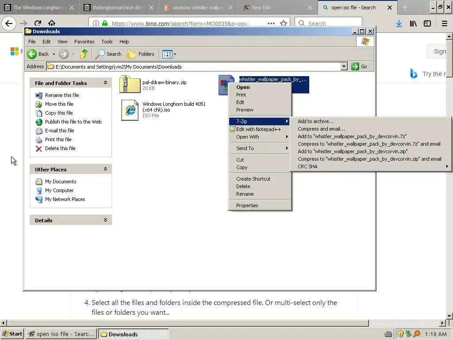Click the Windows Start button
The height and width of the screenshot is (340, 453).
(12, 334)
